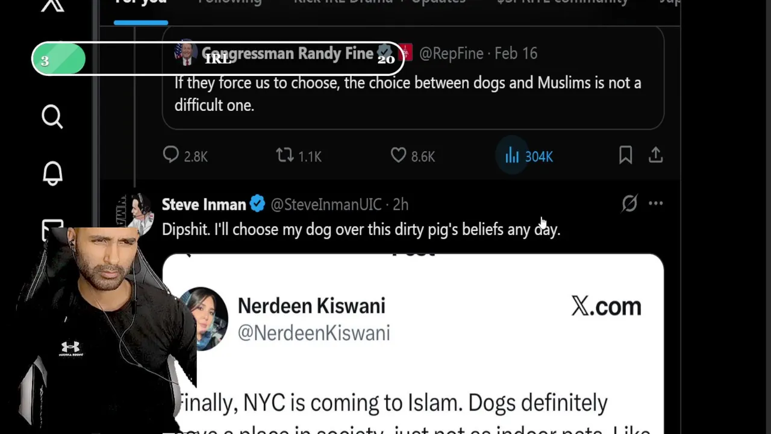Repost the tweet with 1.1K reposts
The height and width of the screenshot is (434, 771).
285,156
